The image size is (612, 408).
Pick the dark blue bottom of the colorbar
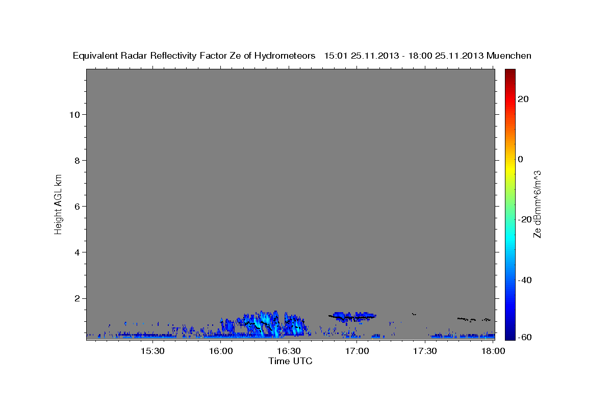coord(510,334)
